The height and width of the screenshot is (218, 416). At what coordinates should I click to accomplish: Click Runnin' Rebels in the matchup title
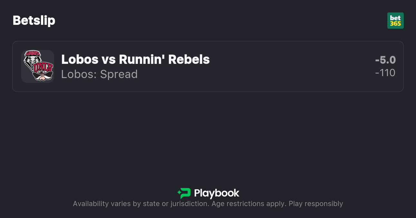[164, 59]
